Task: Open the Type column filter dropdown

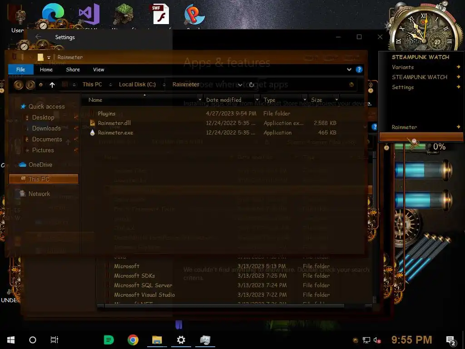Action: [305, 100]
